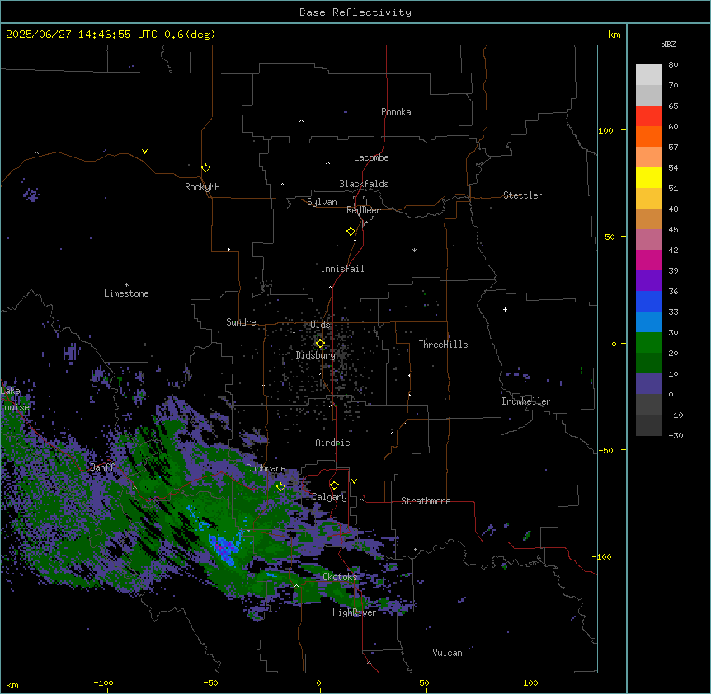Click the Drumheller label
Viewport: 711px width, 694px height.
(x=526, y=401)
